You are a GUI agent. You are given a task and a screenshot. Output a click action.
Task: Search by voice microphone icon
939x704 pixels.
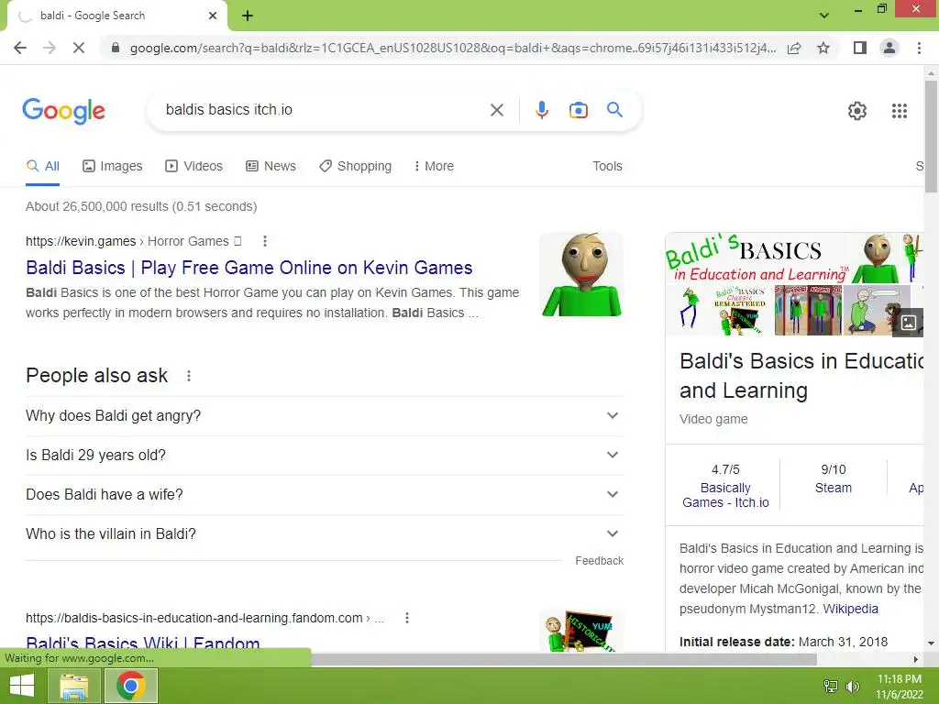tap(541, 110)
